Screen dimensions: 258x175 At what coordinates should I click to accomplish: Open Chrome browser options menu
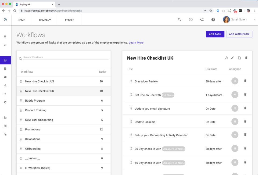(254, 10)
